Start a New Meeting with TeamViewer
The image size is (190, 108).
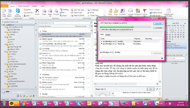[x=18, y=11]
